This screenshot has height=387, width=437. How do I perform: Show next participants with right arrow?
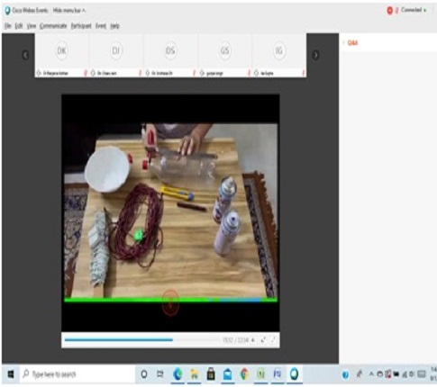[x=315, y=55]
